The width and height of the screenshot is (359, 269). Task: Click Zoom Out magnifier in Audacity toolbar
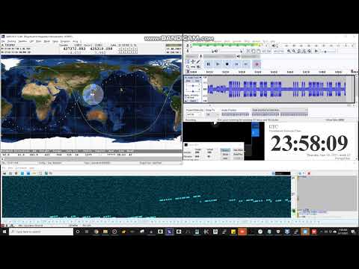click(294, 51)
